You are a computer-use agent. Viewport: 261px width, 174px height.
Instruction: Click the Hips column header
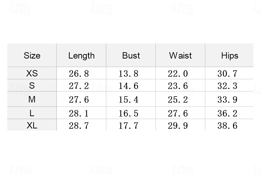point(230,56)
